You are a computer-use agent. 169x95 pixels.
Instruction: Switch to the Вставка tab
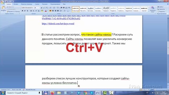click(x=16, y=4)
